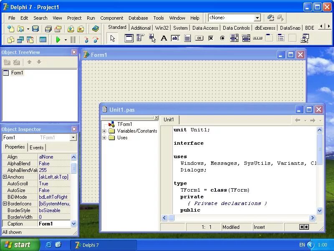Click the Toggle Form/Unit toolbar icon

click(x=30, y=39)
